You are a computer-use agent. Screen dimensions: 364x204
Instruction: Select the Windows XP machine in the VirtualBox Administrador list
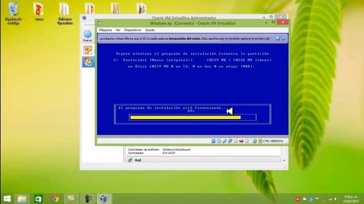pyautogui.click(x=88, y=62)
